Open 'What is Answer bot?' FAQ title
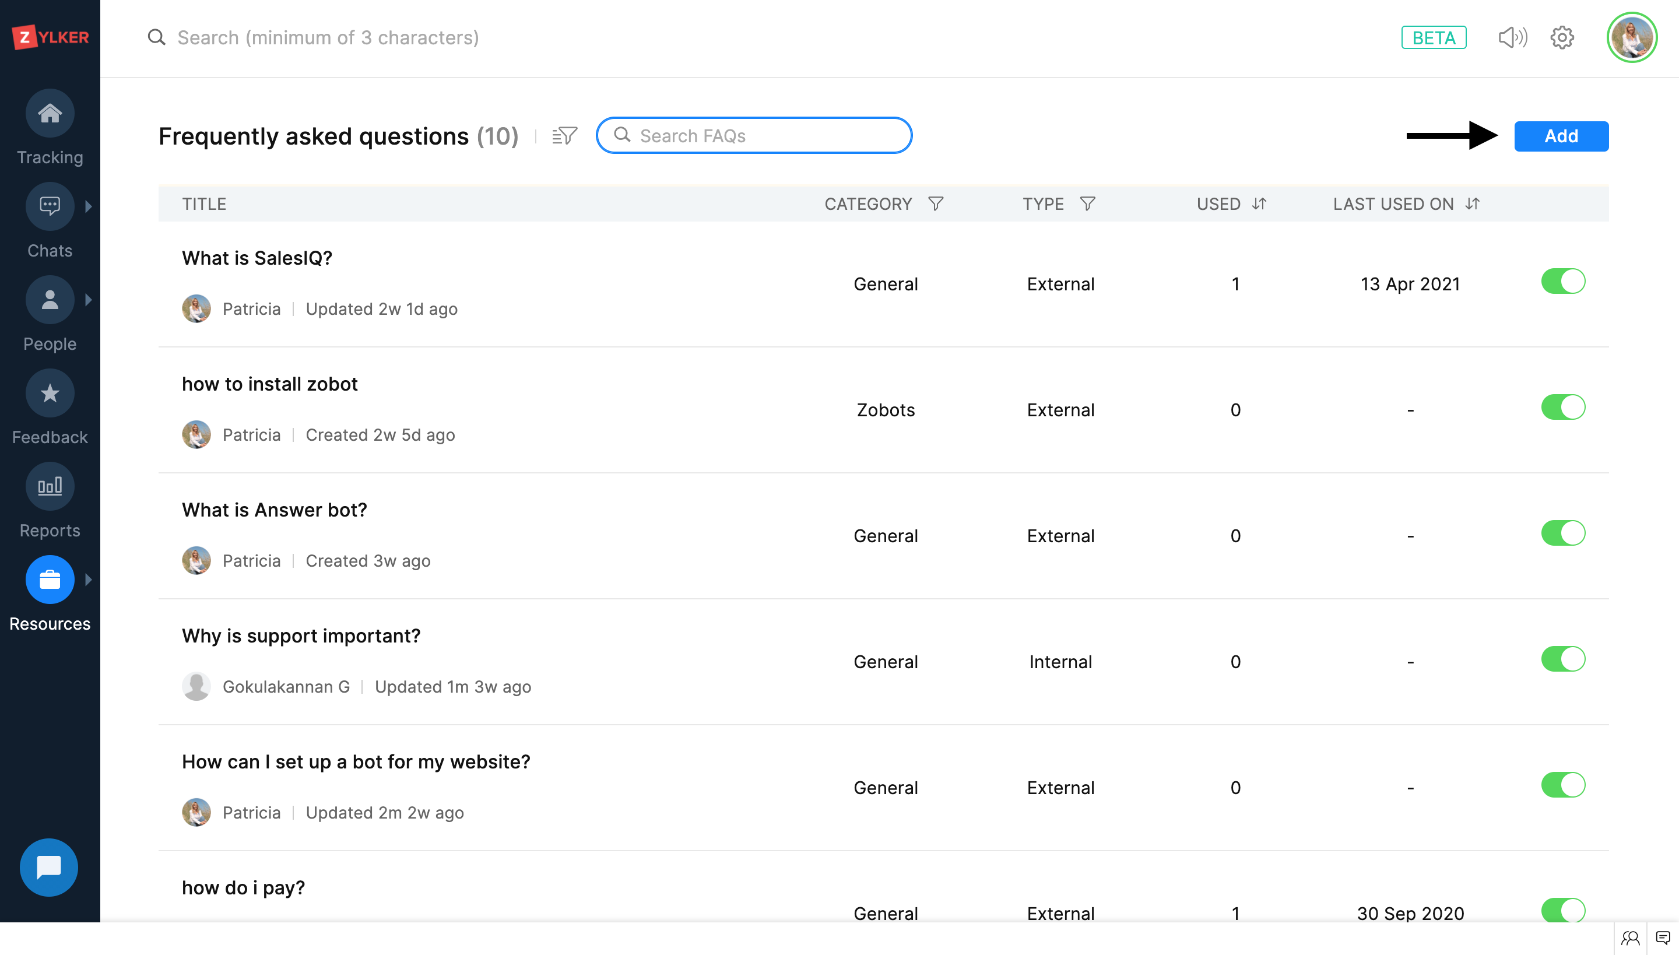This screenshot has width=1679, height=955. pyautogui.click(x=274, y=510)
